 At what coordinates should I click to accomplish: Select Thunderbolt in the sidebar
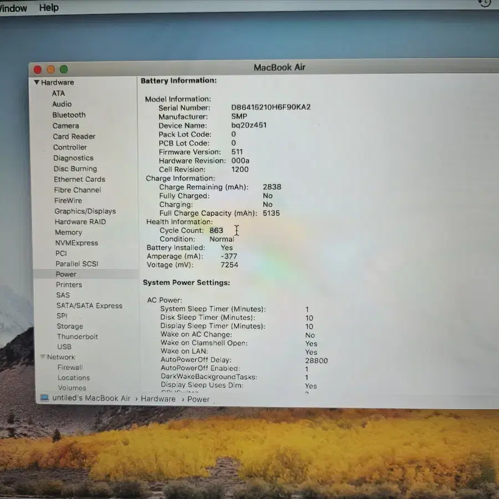point(78,337)
